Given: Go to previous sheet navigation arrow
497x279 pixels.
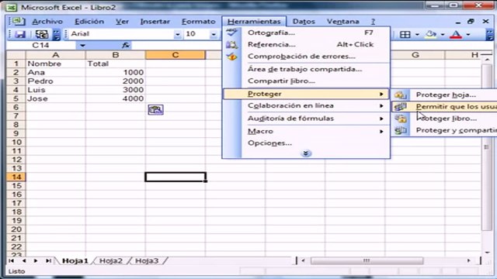Looking at the screenshot, I should point(24,260).
